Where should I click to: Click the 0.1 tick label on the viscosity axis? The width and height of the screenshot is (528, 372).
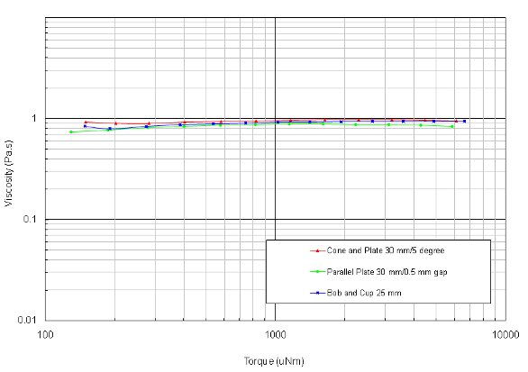(x=29, y=220)
